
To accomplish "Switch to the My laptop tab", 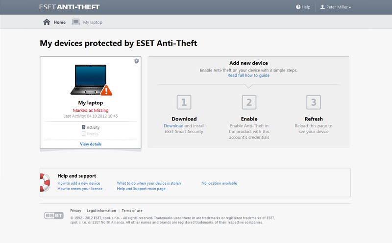I will pyautogui.click(x=92, y=22).
